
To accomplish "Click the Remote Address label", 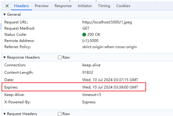I will [19, 41].
